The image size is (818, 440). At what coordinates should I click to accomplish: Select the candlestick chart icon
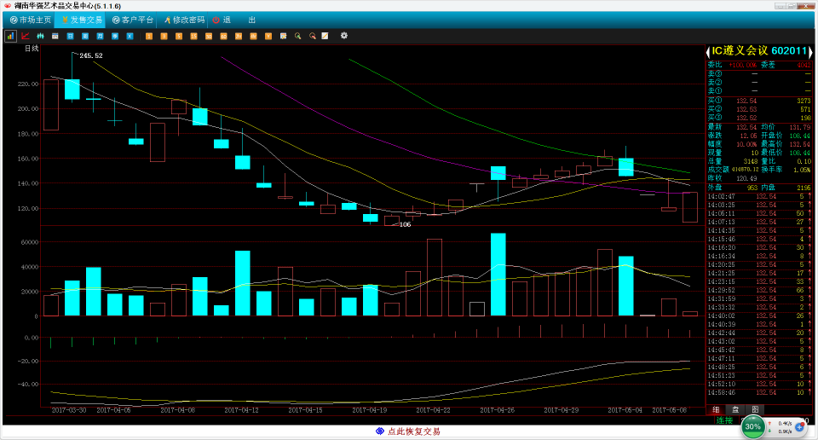coord(40,36)
